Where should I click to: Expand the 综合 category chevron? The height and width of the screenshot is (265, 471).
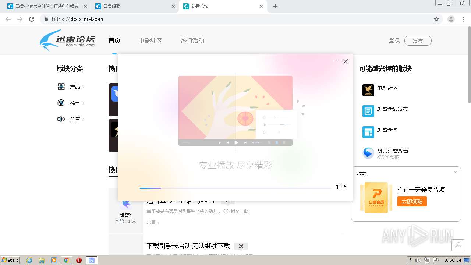point(84,103)
